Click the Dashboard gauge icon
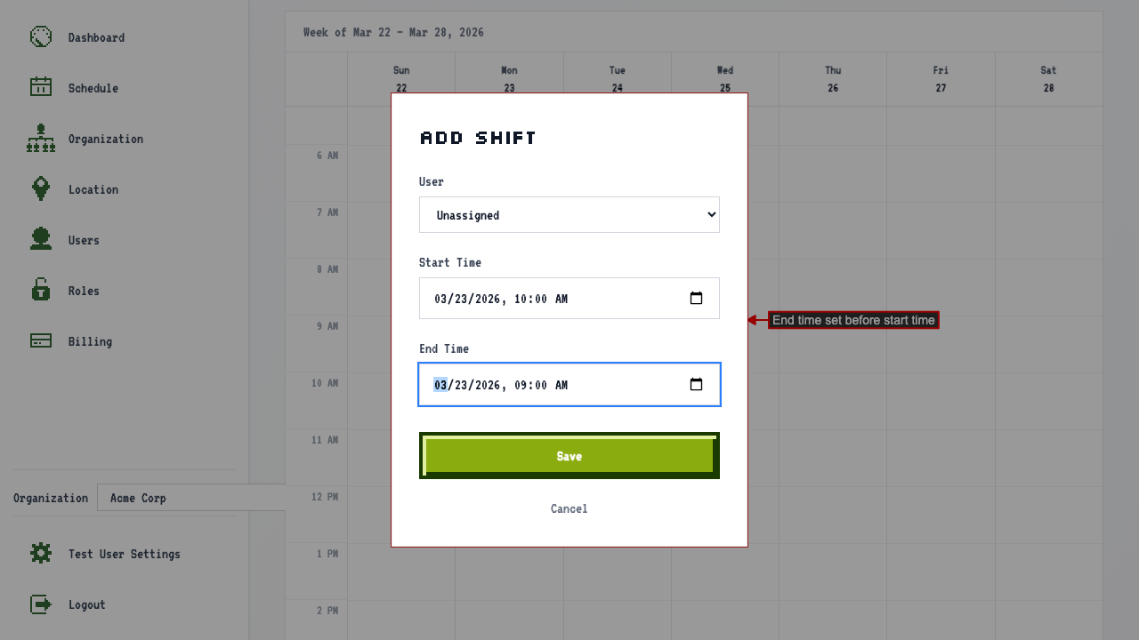Screen dimensions: 1139x640 click(41, 37)
